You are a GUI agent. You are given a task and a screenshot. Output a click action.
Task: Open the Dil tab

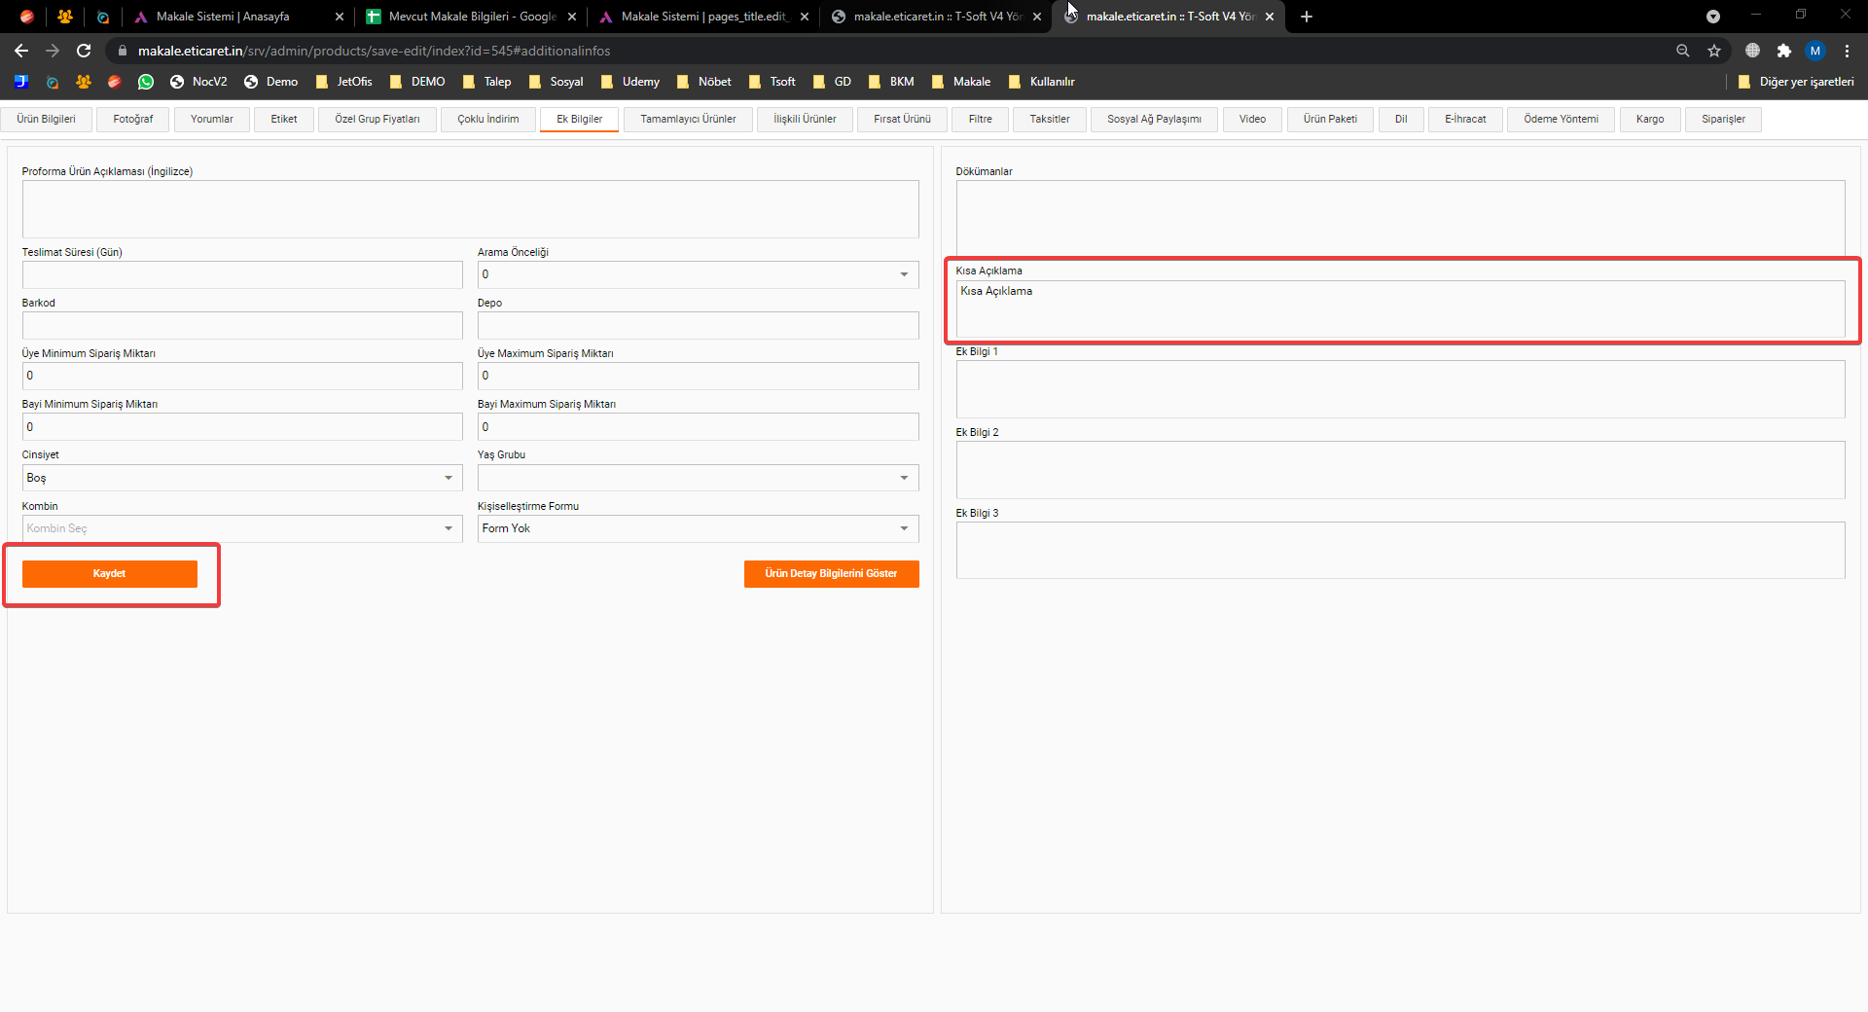click(x=1401, y=119)
